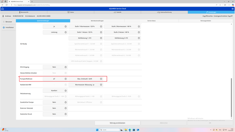Open the Benutzerinfo tab
235x132 pixels.
coord(23,12)
